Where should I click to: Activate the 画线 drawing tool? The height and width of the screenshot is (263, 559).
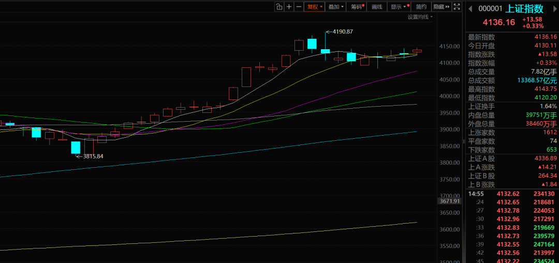tap(377, 7)
